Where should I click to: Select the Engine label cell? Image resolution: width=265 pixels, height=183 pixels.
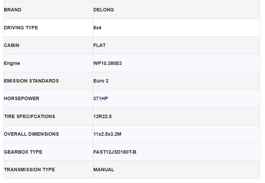pos(12,63)
